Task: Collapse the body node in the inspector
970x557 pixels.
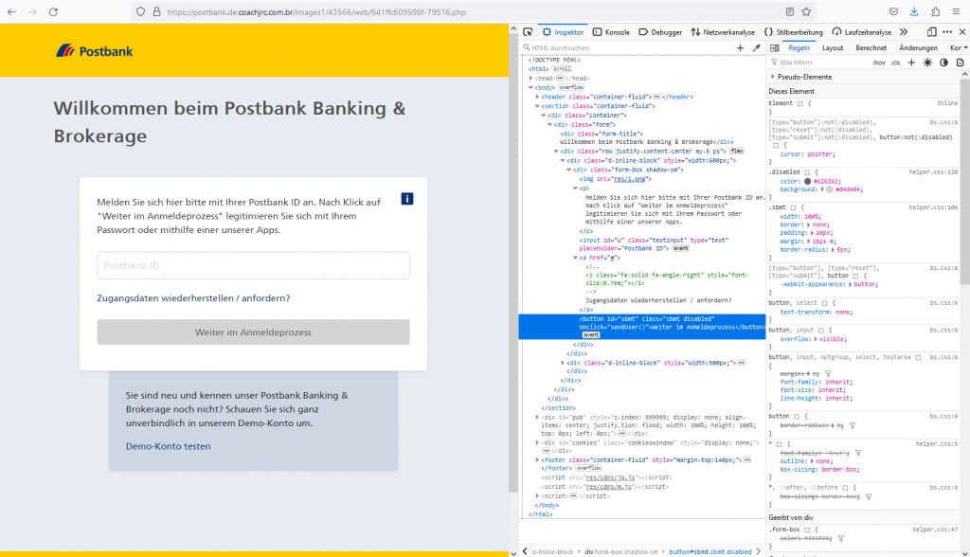Action: [530, 87]
